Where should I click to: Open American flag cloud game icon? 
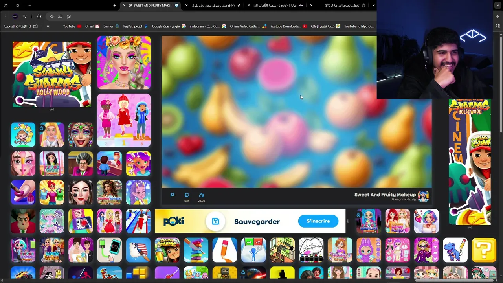[138, 250]
